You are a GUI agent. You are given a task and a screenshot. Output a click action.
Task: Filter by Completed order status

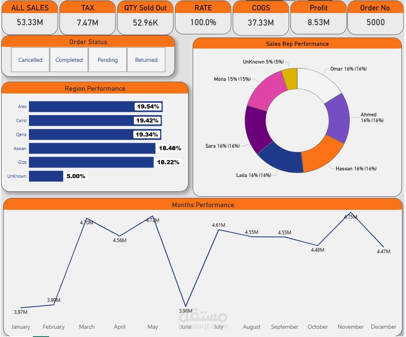point(69,60)
